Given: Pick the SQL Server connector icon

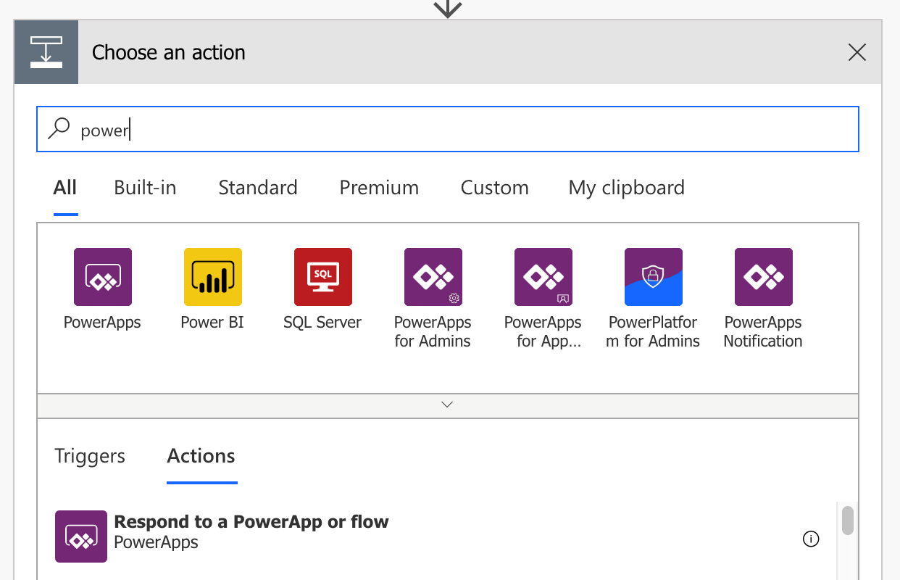Looking at the screenshot, I should (323, 277).
